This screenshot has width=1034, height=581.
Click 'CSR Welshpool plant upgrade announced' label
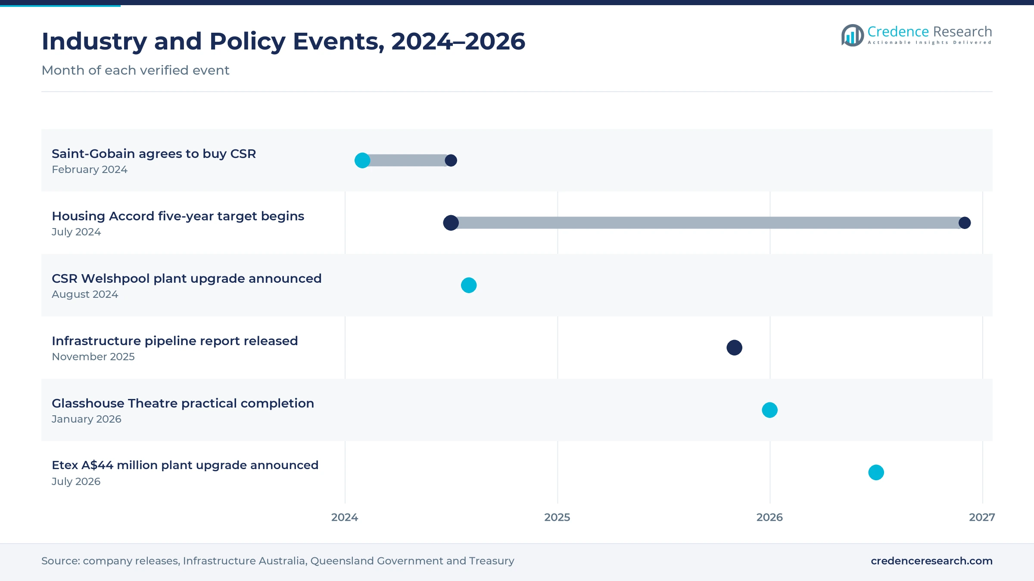187,278
